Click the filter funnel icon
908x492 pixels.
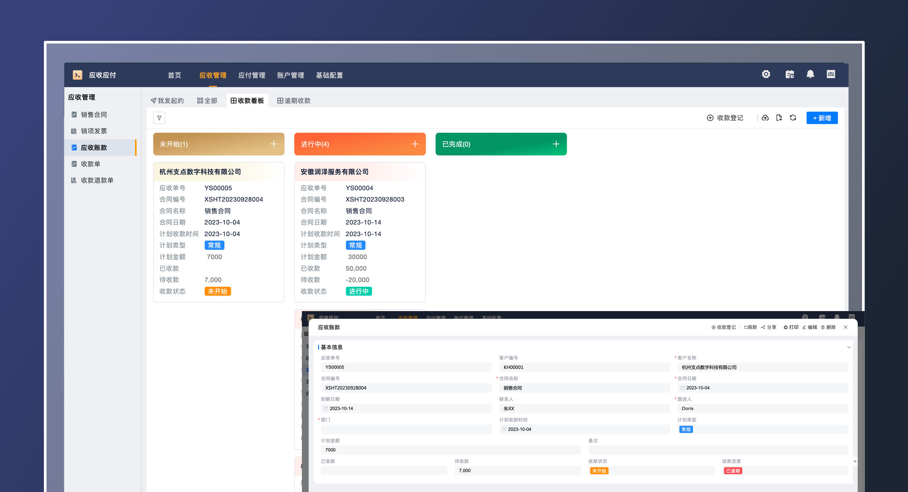click(159, 118)
